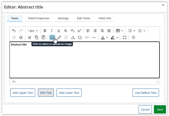Open the text color picker arrow
Screen dimensions: 169x116
pyautogui.click(x=107, y=37)
